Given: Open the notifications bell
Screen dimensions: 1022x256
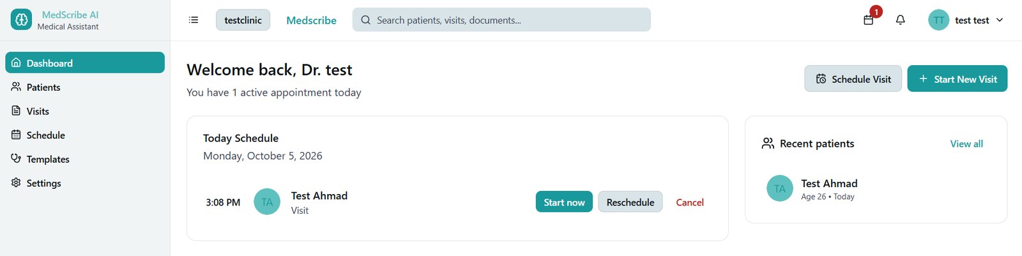Looking at the screenshot, I should click(901, 20).
